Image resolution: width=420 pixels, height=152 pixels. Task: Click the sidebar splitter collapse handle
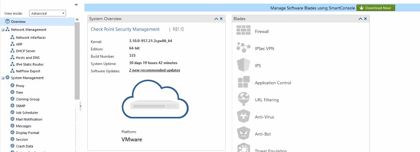pyautogui.click(x=81, y=106)
